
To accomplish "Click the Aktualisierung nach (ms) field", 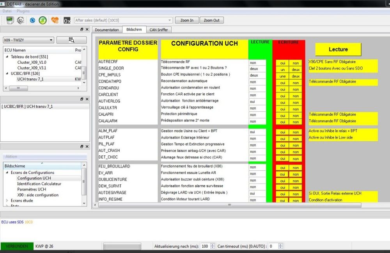I will coord(205,246).
